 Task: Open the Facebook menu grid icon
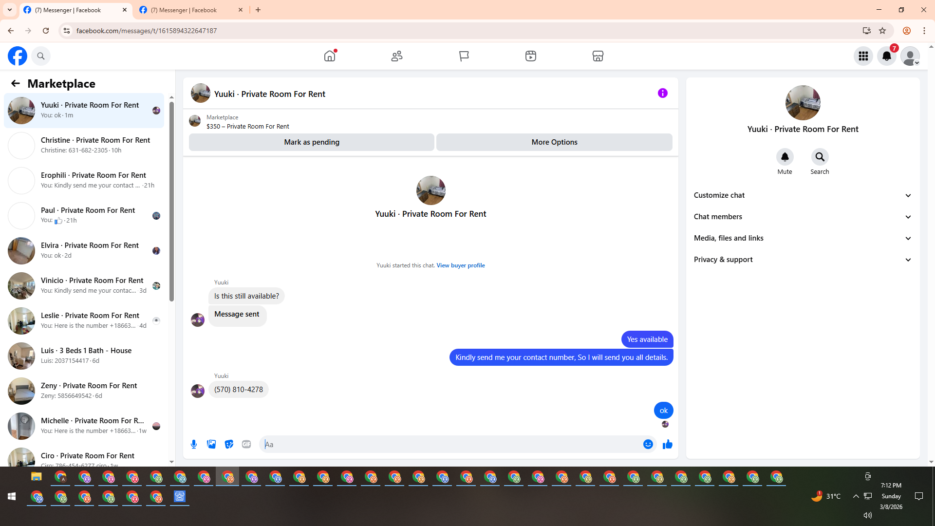[863, 56]
